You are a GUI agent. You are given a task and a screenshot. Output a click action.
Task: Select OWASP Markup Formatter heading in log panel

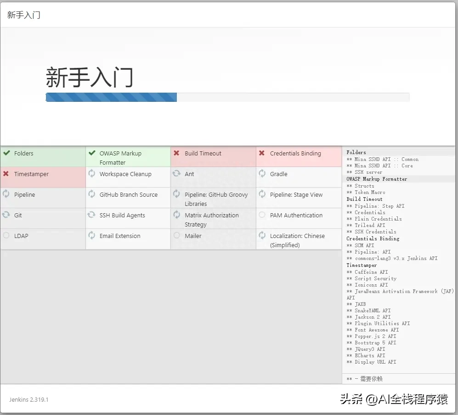pyautogui.click(x=377, y=179)
